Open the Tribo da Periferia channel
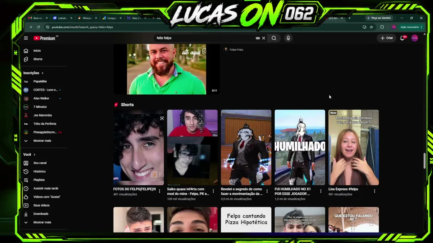Viewport: 433px width, 243px height. [x=45, y=124]
